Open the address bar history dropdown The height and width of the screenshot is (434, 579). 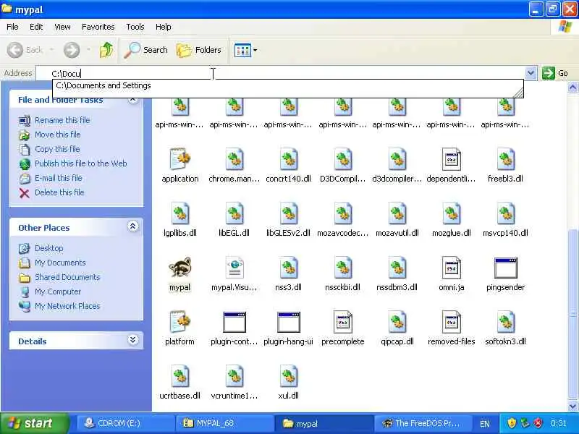[x=531, y=73]
